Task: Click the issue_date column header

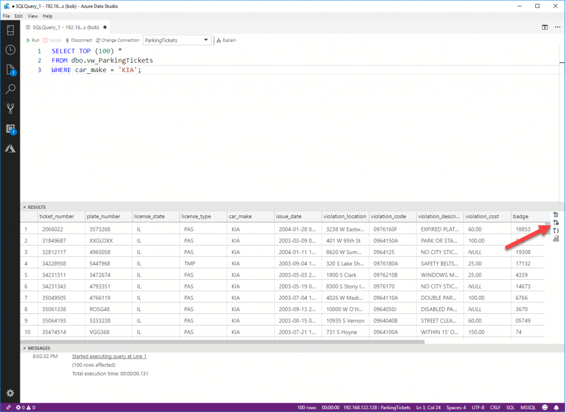Action: (298, 216)
